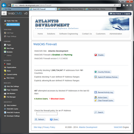The image size is (134, 134).
Task: Click the refresh icon in address bar
Action: tap(119, 5)
